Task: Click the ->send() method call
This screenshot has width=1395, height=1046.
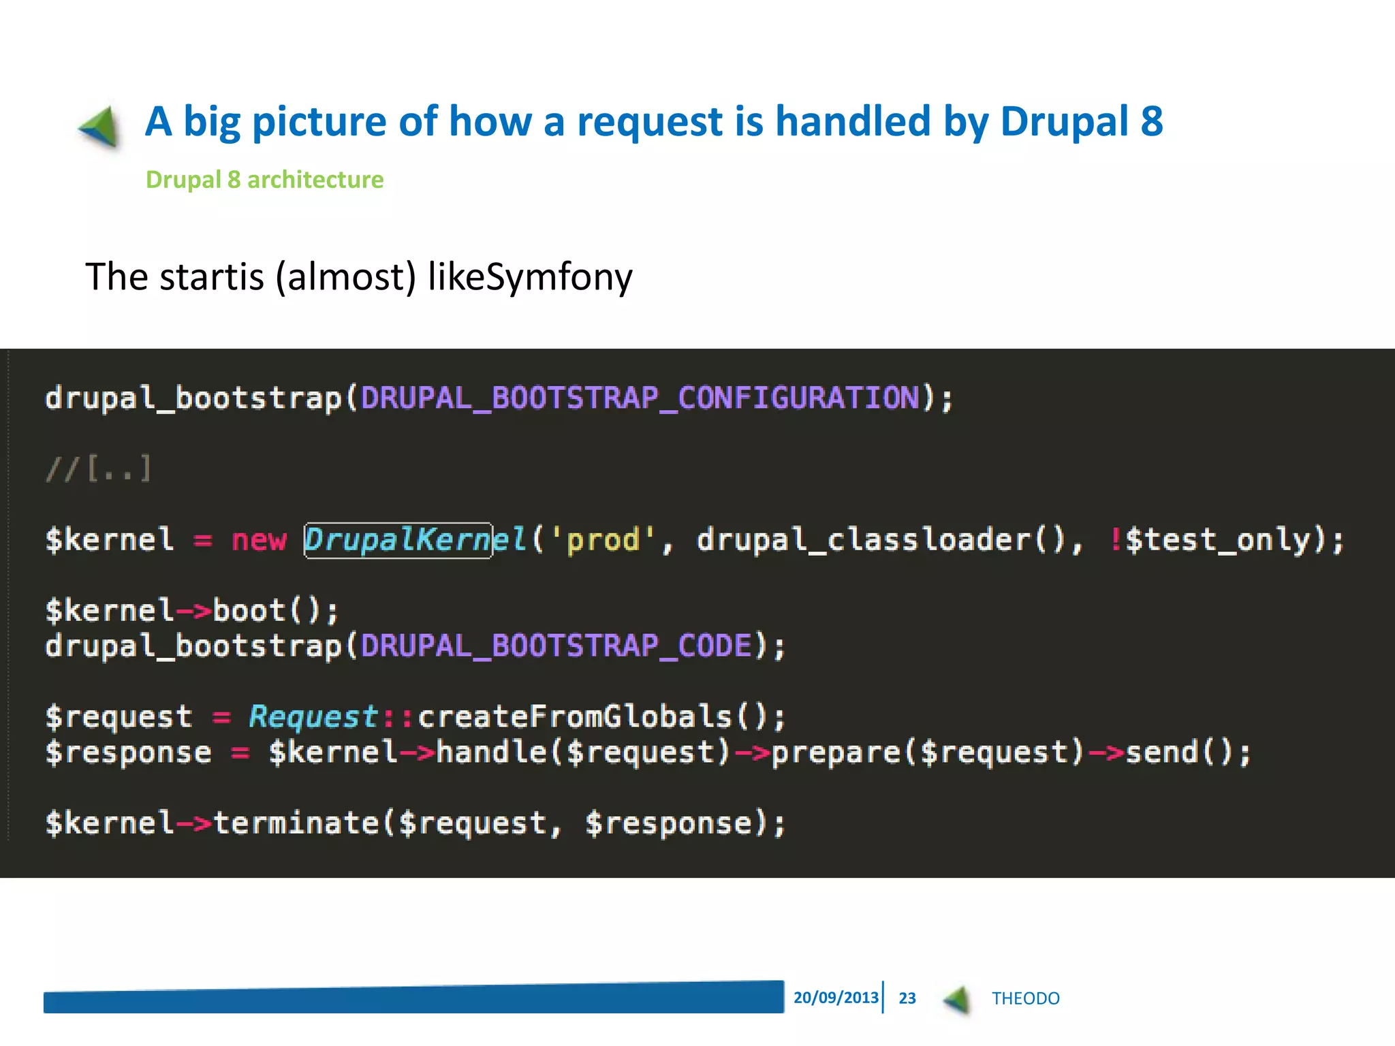Action: (1161, 752)
